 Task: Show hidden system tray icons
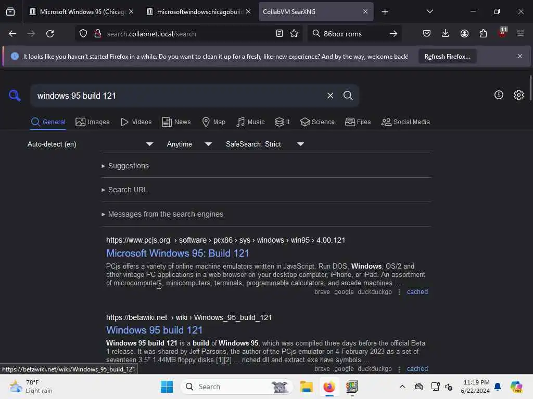402,387
